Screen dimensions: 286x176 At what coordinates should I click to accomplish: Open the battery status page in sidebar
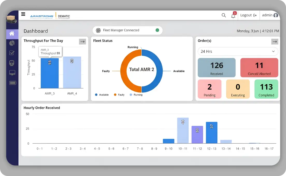pos(13,83)
